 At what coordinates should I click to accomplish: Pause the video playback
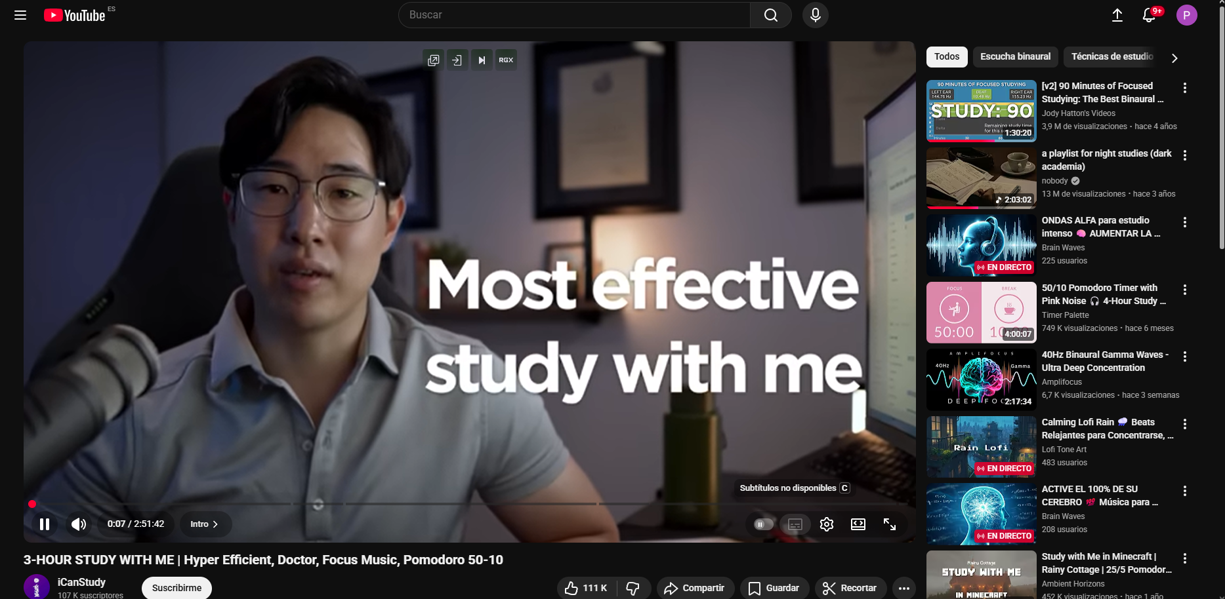click(x=45, y=524)
